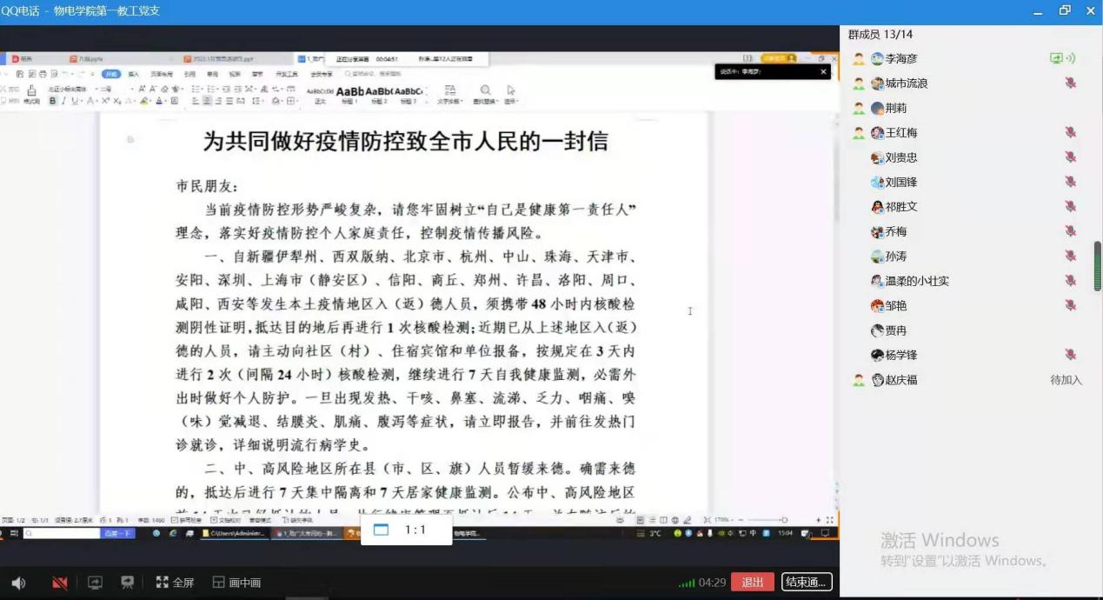
Task: Click the speaker volume icon in call bar
Action: coord(17,582)
